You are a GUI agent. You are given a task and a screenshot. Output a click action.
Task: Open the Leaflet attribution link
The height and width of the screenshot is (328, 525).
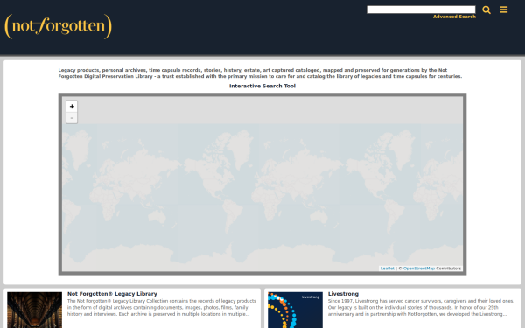(x=387, y=269)
